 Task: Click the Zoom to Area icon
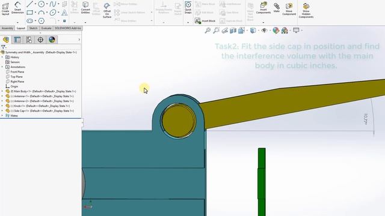pos(216,31)
